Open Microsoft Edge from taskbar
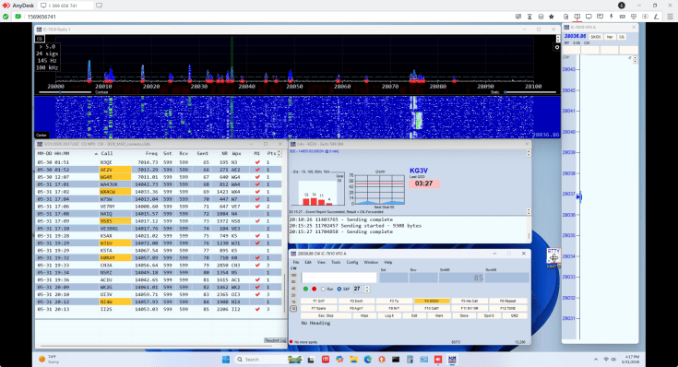Image resolution: width=678 pixels, height=367 pixels. pos(367,360)
